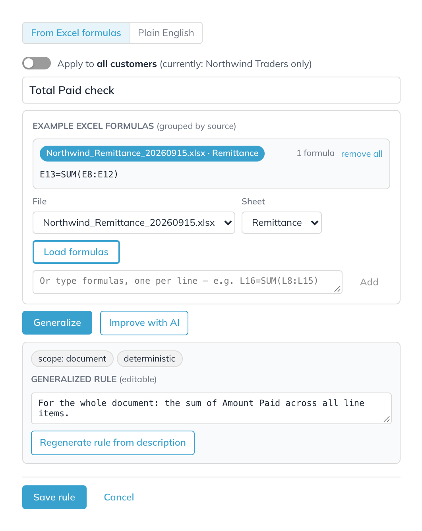Focus the type formulas text area
422x531 pixels.
[x=188, y=282]
